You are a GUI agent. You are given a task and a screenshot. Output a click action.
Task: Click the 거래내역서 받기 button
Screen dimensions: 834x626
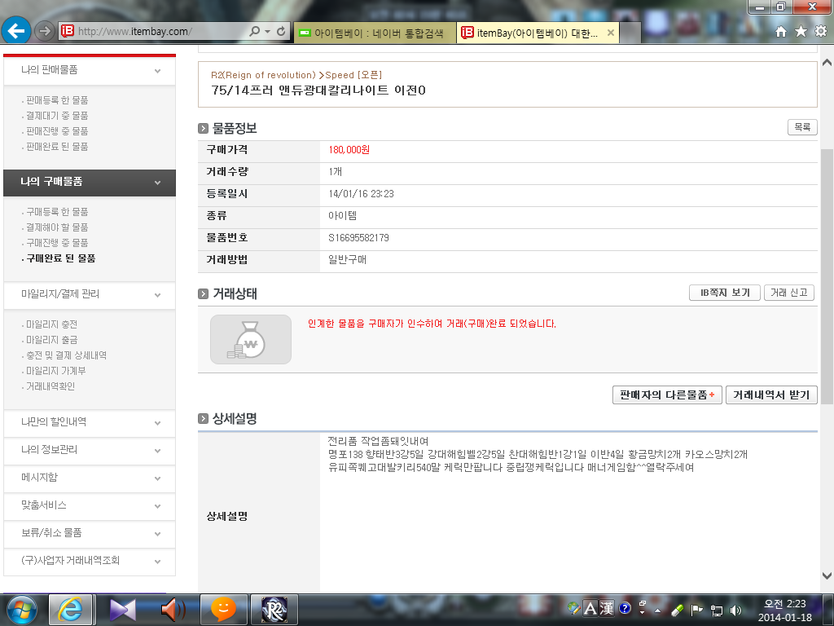770,395
